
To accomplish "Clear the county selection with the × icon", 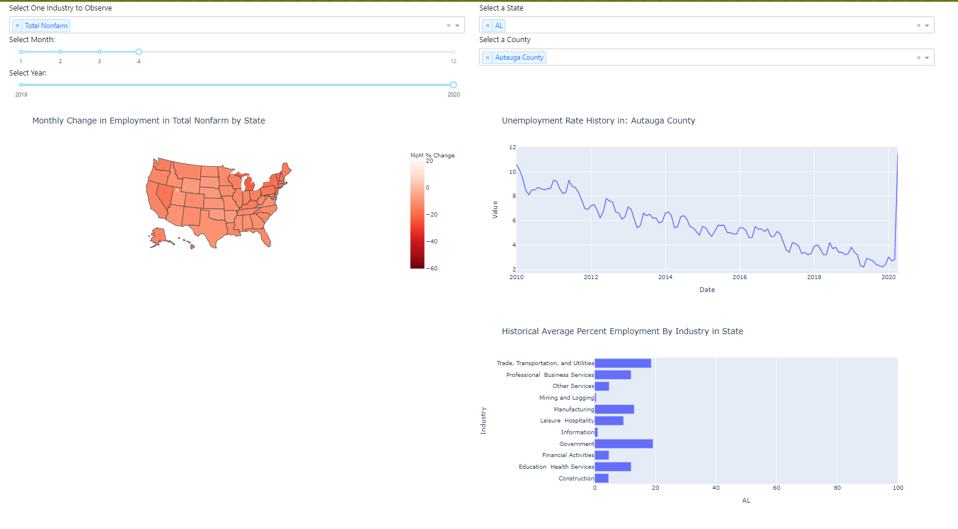I will 918,57.
